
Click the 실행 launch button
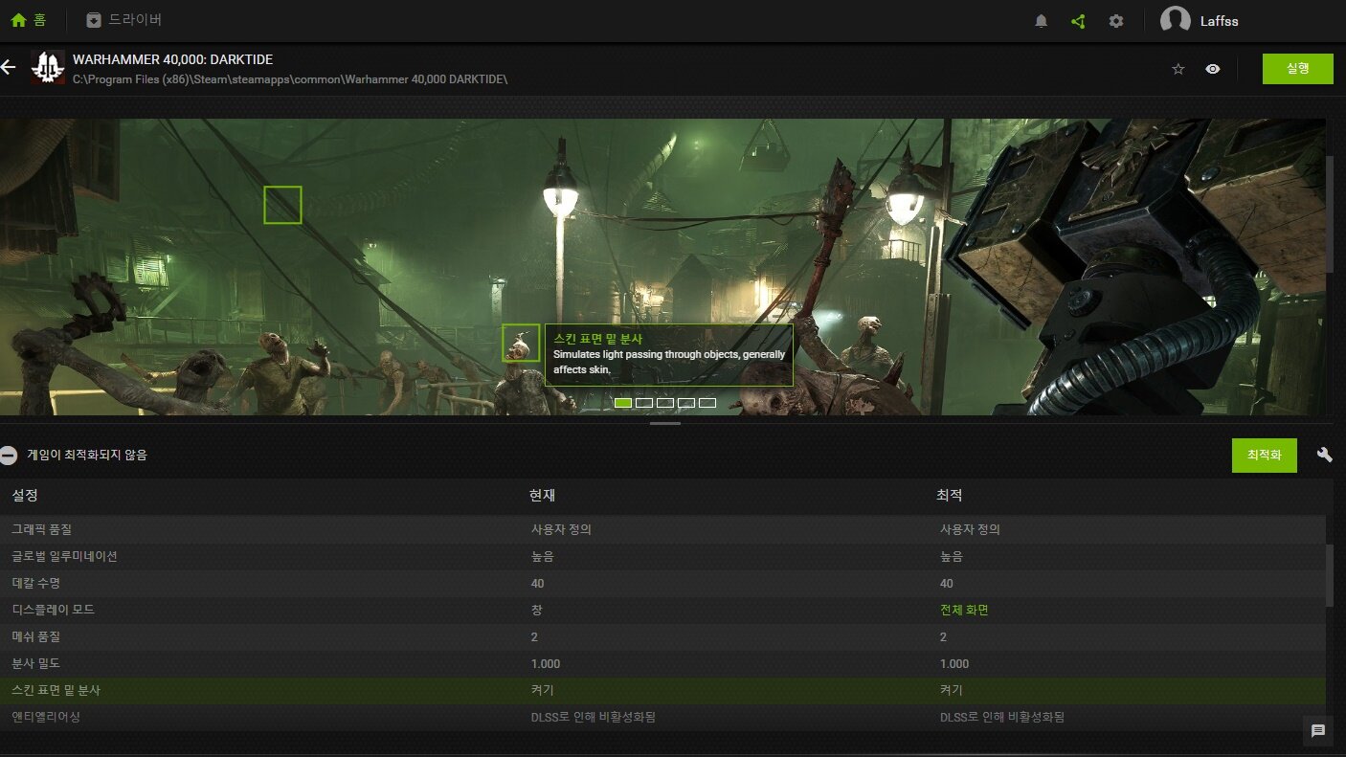(1297, 69)
